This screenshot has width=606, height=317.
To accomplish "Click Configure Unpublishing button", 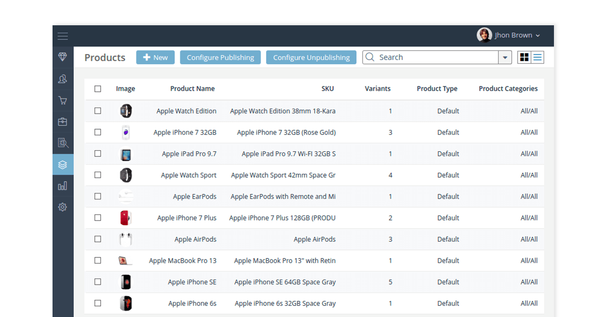I will coord(311,58).
